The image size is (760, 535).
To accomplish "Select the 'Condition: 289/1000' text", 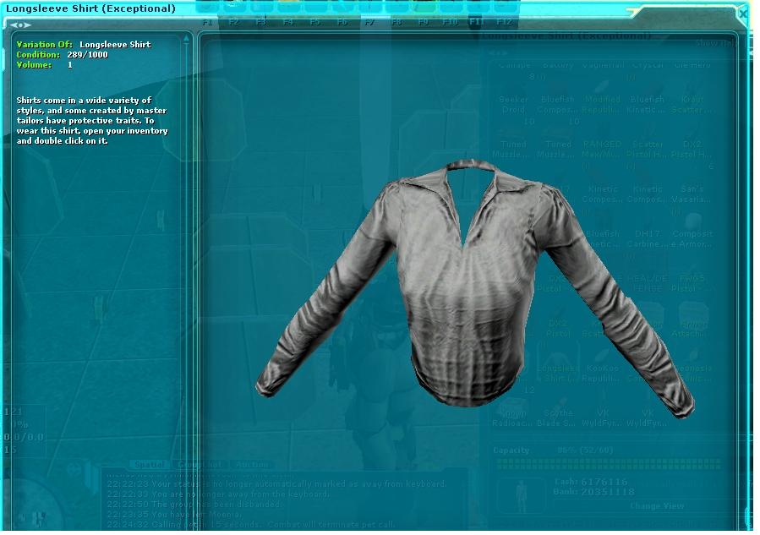I will pyautogui.click(x=62, y=55).
